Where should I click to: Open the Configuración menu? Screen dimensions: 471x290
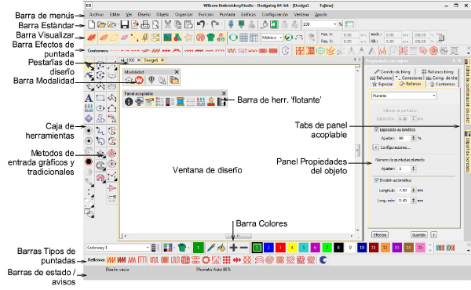point(275,14)
